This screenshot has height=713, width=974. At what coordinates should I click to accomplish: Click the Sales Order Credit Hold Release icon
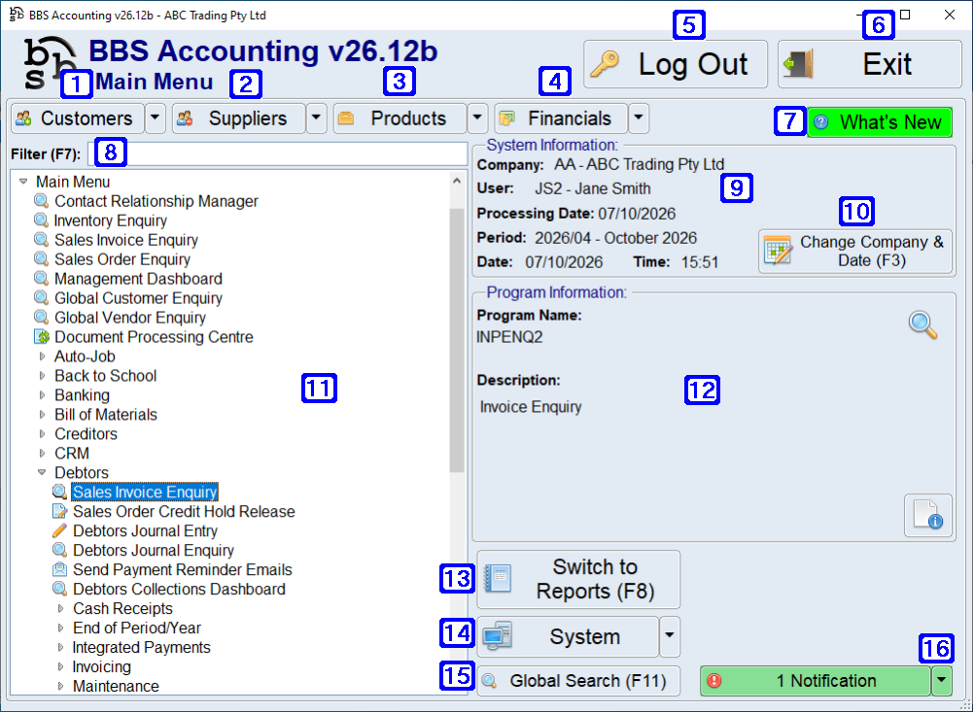pos(59,511)
